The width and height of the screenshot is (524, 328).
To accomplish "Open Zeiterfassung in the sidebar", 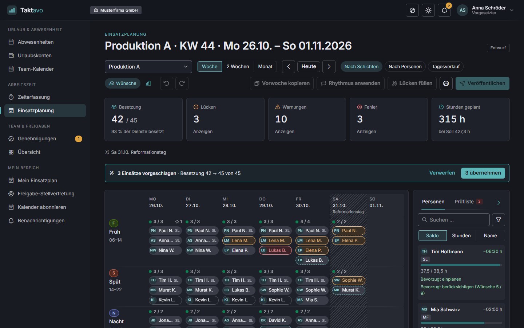I will click(x=45, y=97).
